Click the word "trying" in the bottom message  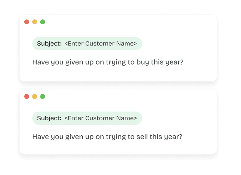point(117,136)
